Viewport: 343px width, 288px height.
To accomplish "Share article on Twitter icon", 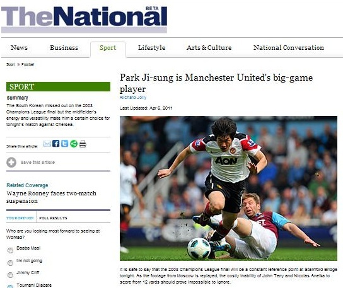I will (64, 144).
